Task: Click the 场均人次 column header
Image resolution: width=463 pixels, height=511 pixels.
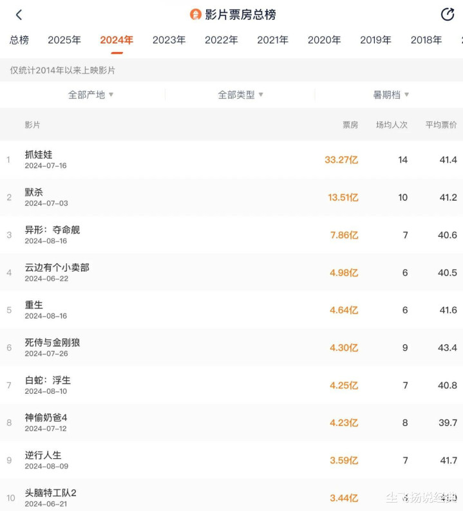Action: (x=392, y=125)
